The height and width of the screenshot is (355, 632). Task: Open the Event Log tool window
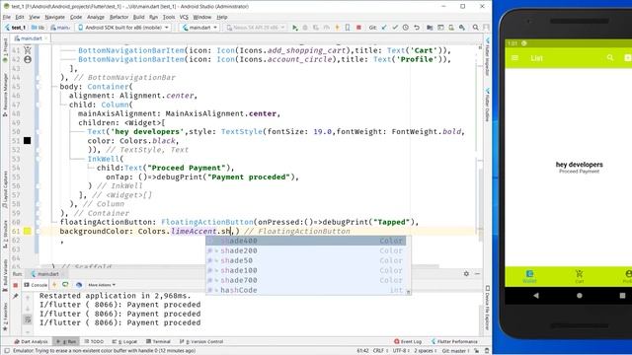(408, 341)
